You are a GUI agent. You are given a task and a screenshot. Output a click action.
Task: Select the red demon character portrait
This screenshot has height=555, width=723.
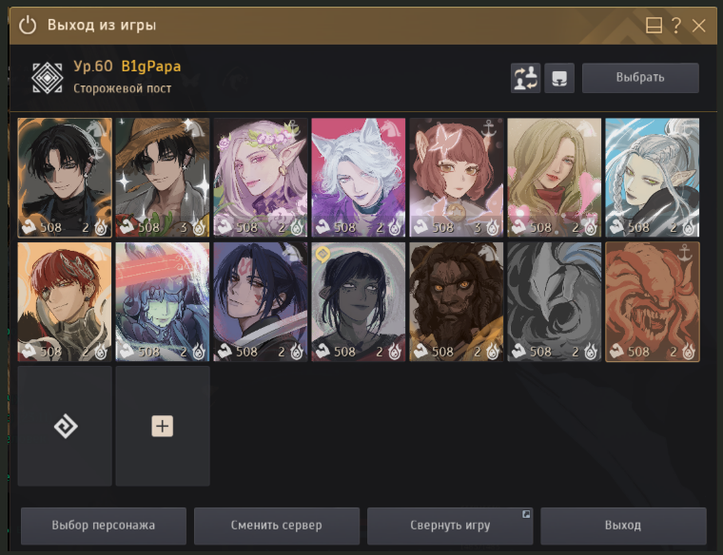[x=653, y=301]
